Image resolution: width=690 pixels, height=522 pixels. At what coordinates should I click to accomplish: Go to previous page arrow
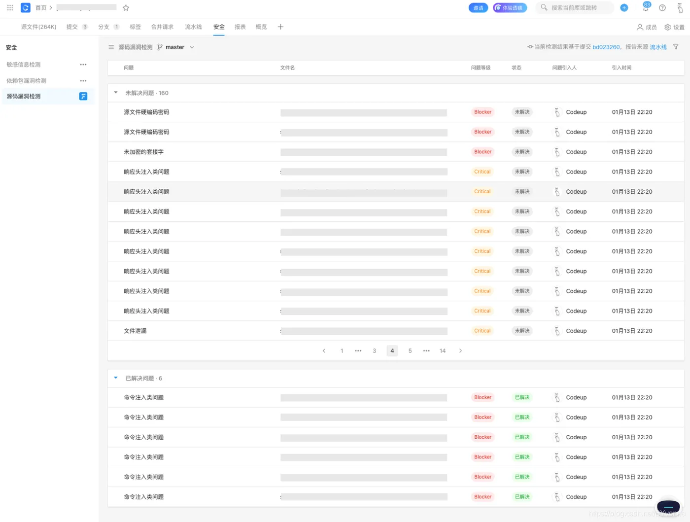[324, 351]
